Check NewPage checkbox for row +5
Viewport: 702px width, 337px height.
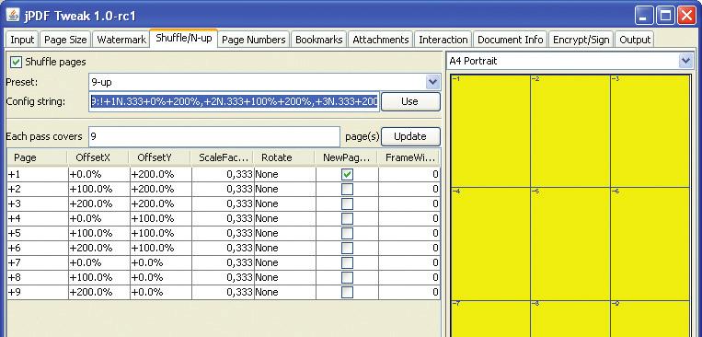click(347, 233)
